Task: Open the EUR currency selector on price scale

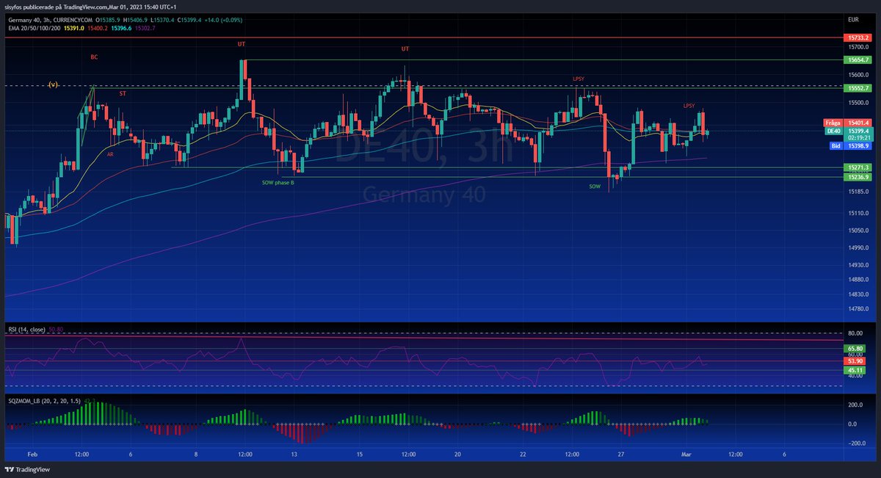Action: coord(853,19)
